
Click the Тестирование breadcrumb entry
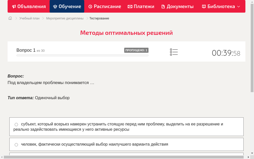pos(99,18)
